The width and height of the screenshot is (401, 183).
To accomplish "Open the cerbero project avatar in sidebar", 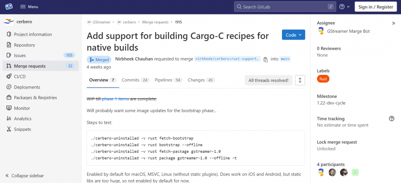I will coord(9,22).
